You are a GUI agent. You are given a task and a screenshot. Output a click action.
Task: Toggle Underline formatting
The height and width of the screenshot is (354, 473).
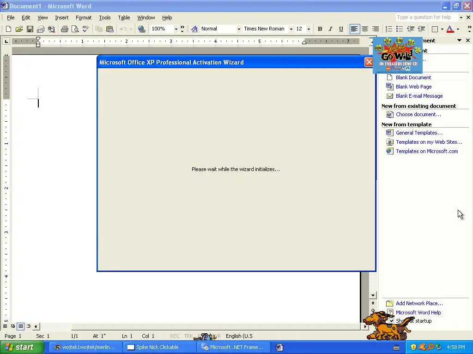341,29
